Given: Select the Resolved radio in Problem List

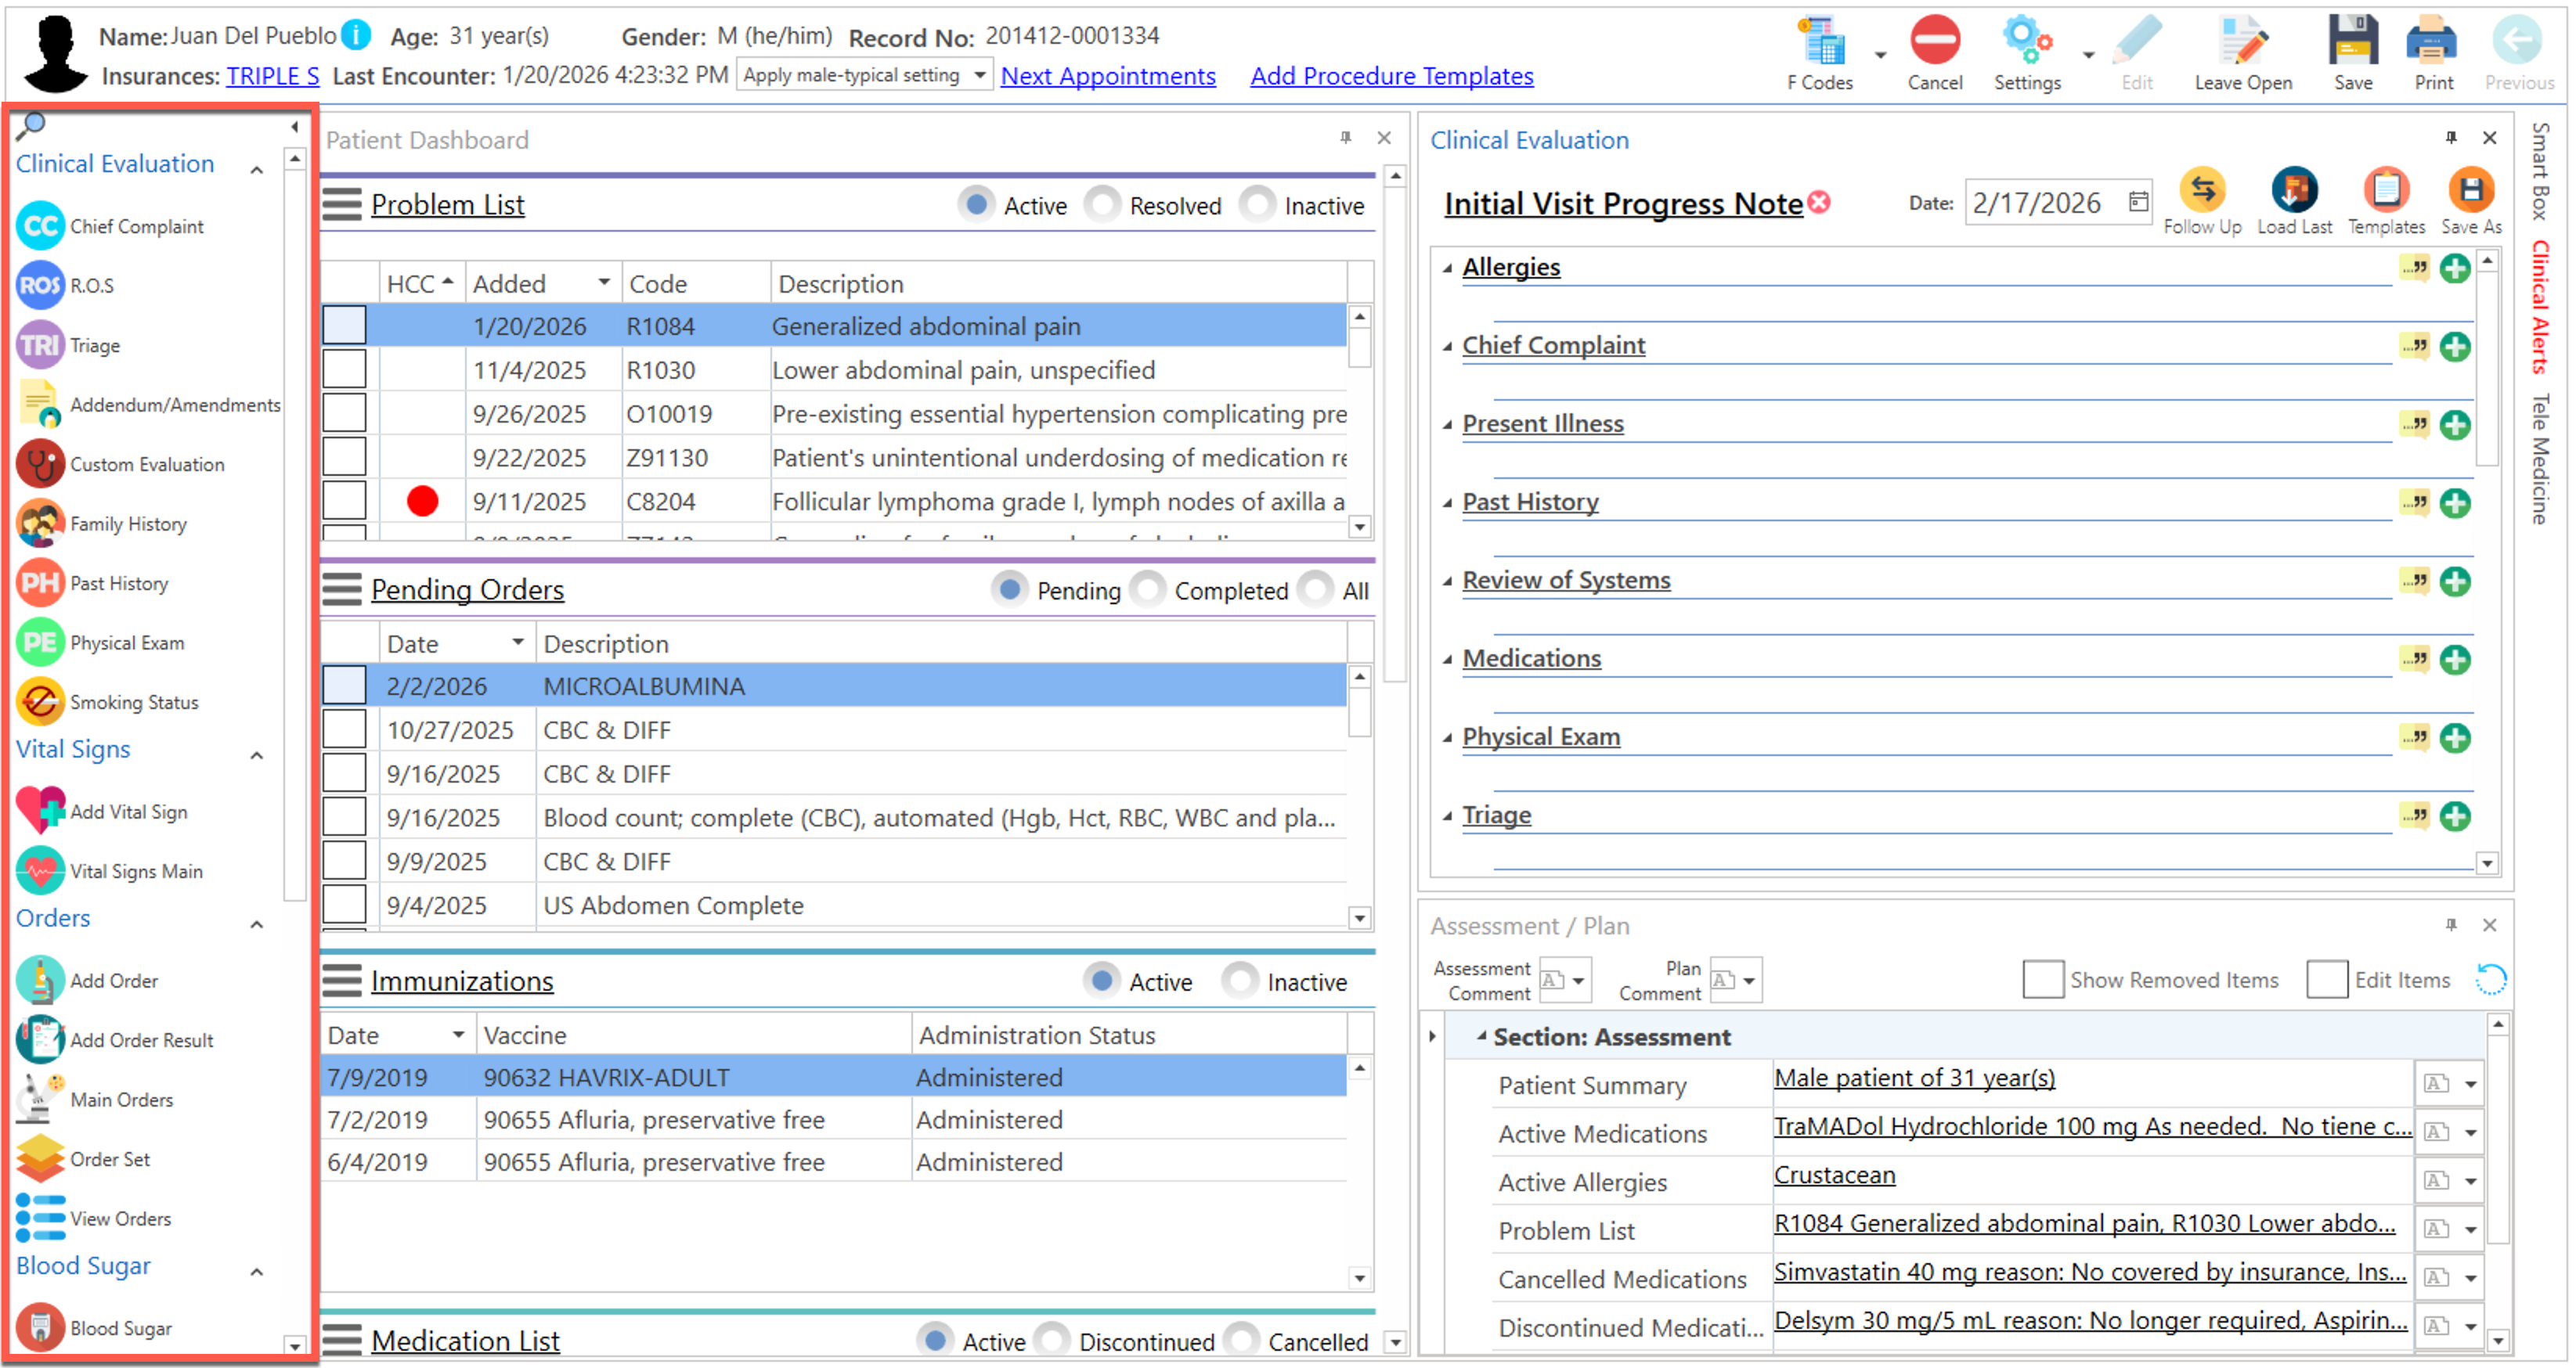Looking at the screenshot, I should 1103,205.
